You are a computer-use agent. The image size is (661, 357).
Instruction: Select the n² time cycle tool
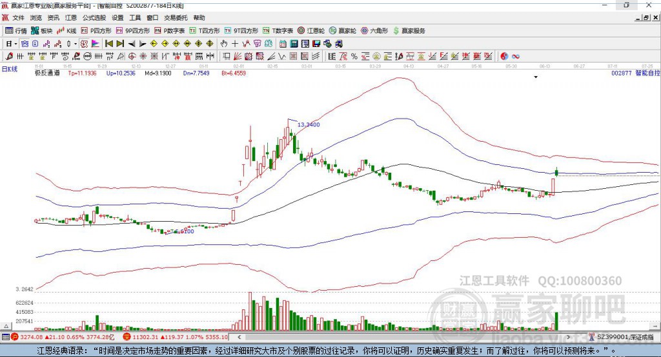[x=110, y=56]
